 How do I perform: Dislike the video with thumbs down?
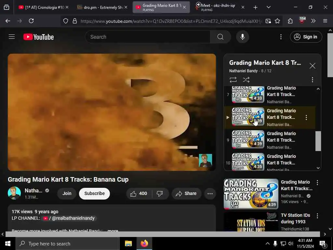[160, 193]
